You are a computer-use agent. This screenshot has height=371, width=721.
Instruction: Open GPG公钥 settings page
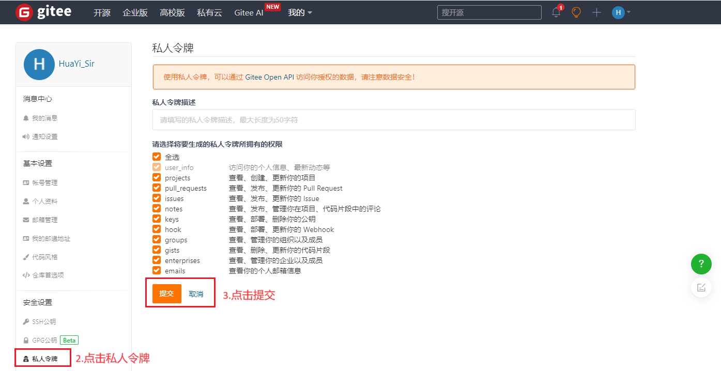click(x=44, y=341)
